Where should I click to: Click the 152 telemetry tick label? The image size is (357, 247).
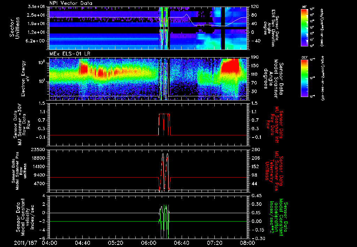(x=255, y=166)
